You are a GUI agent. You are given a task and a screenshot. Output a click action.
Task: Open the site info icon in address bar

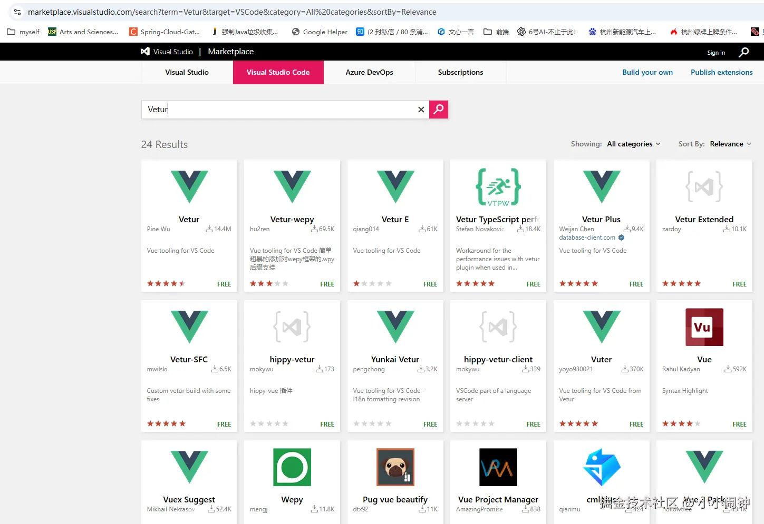(x=17, y=12)
